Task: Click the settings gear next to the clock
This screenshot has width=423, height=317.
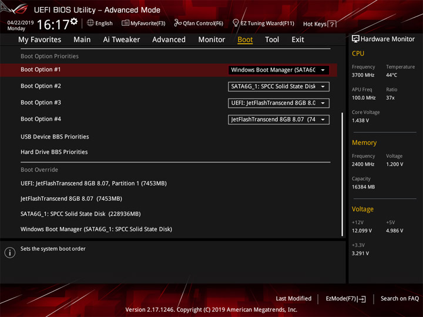Action: tap(74, 21)
